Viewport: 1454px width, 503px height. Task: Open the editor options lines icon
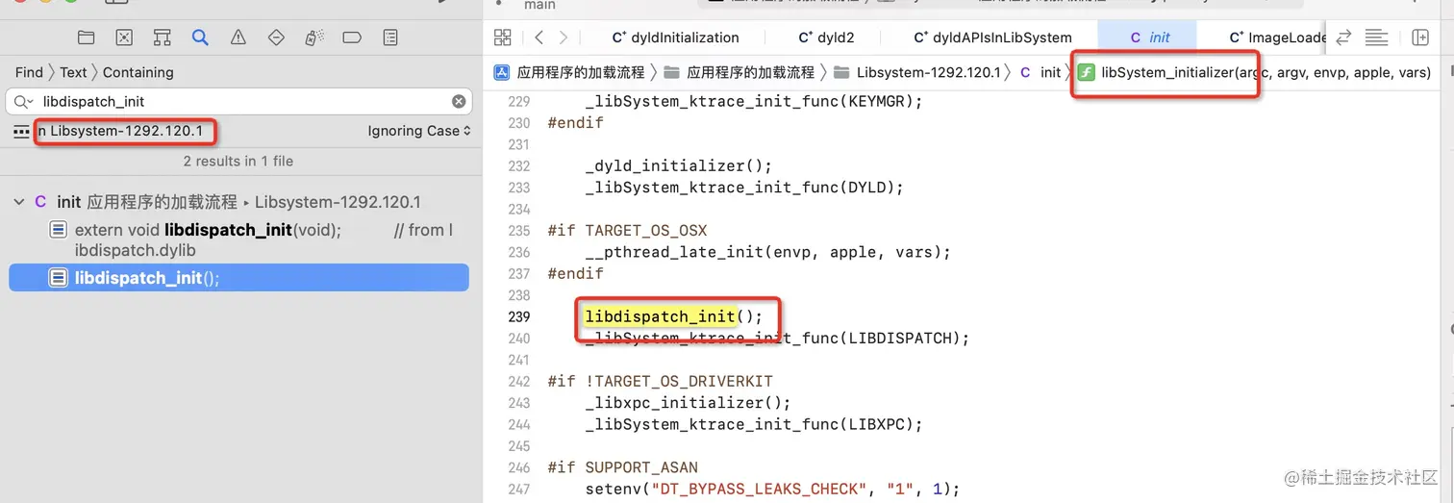click(1377, 38)
